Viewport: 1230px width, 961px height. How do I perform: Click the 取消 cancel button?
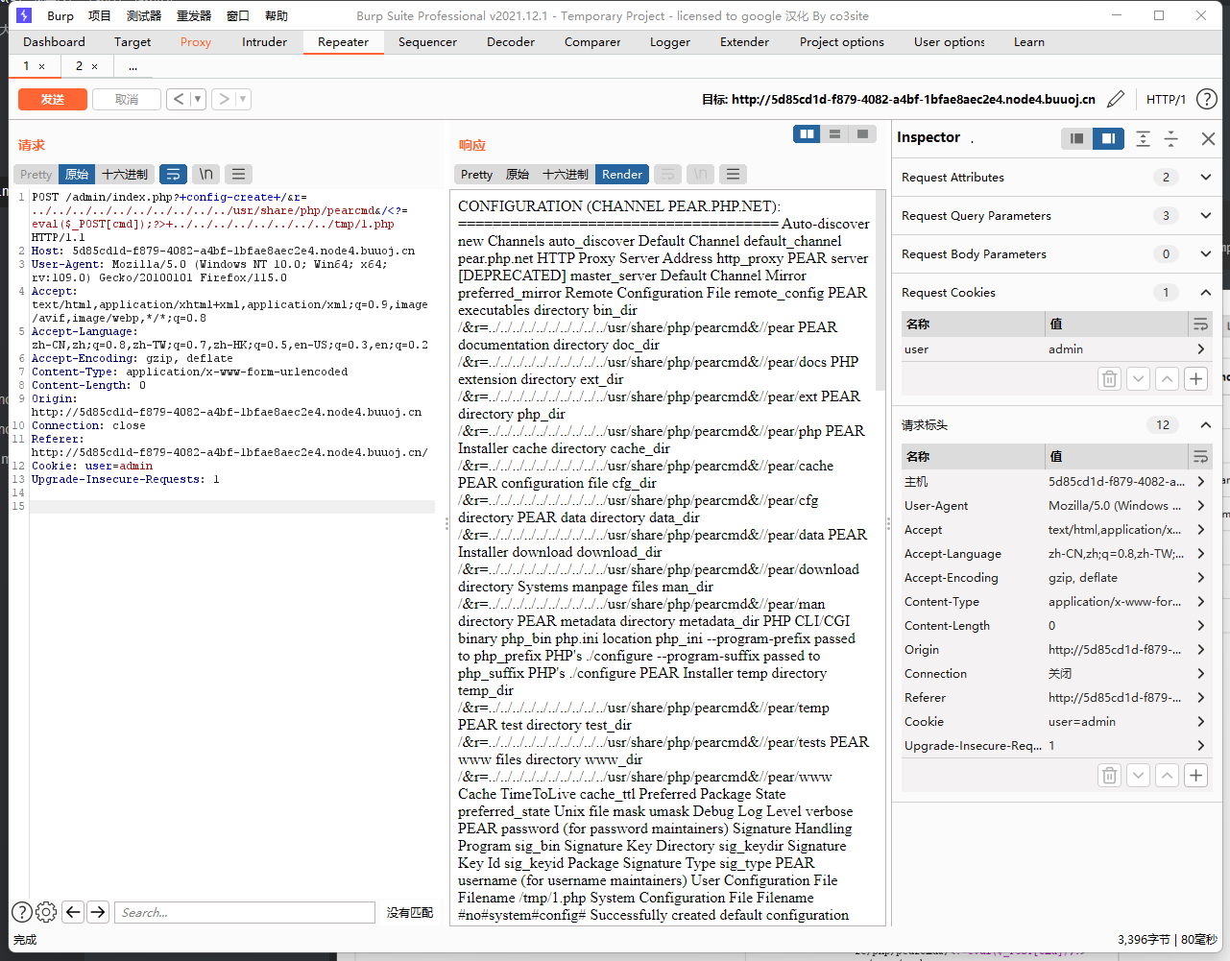[x=127, y=99]
